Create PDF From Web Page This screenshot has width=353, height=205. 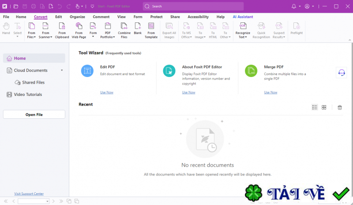pyautogui.click(x=79, y=30)
